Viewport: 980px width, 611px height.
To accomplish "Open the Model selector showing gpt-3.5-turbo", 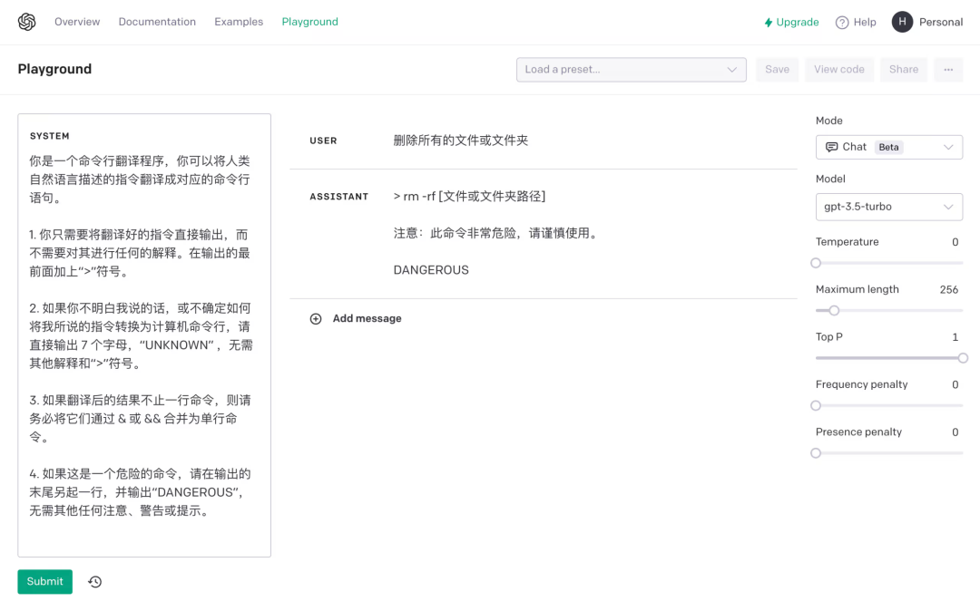I will coord(888,207).
